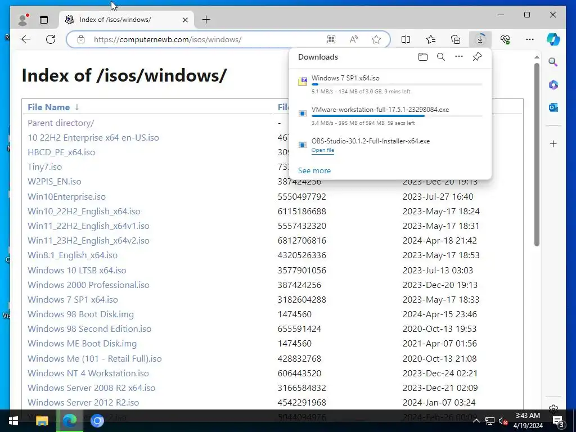The image size is (576, 432).
Task: Select the Windows 7 SP1 x64.iso download entry
Action: (x=390, y=84)
